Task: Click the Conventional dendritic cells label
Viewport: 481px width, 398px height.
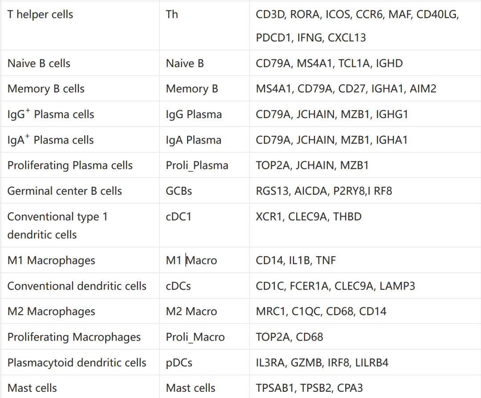Action: coord(77,286)
